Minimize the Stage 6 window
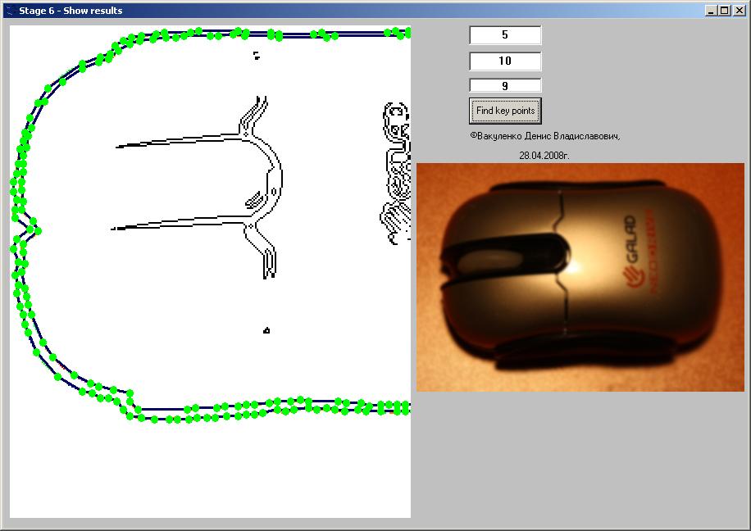751x531 pixels. pyautogui.click(x=712, y=11)
